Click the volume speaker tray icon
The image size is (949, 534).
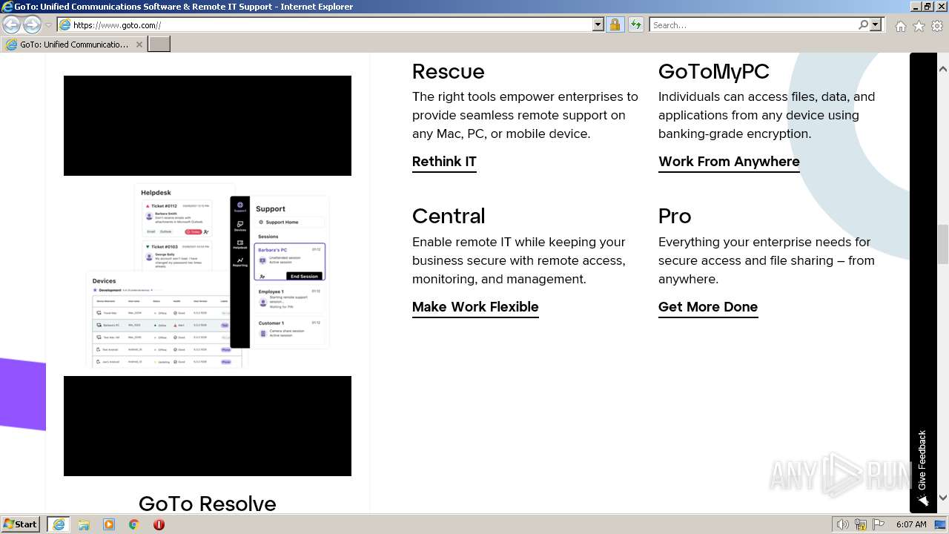pyautogui.click(x=842, y=524)
